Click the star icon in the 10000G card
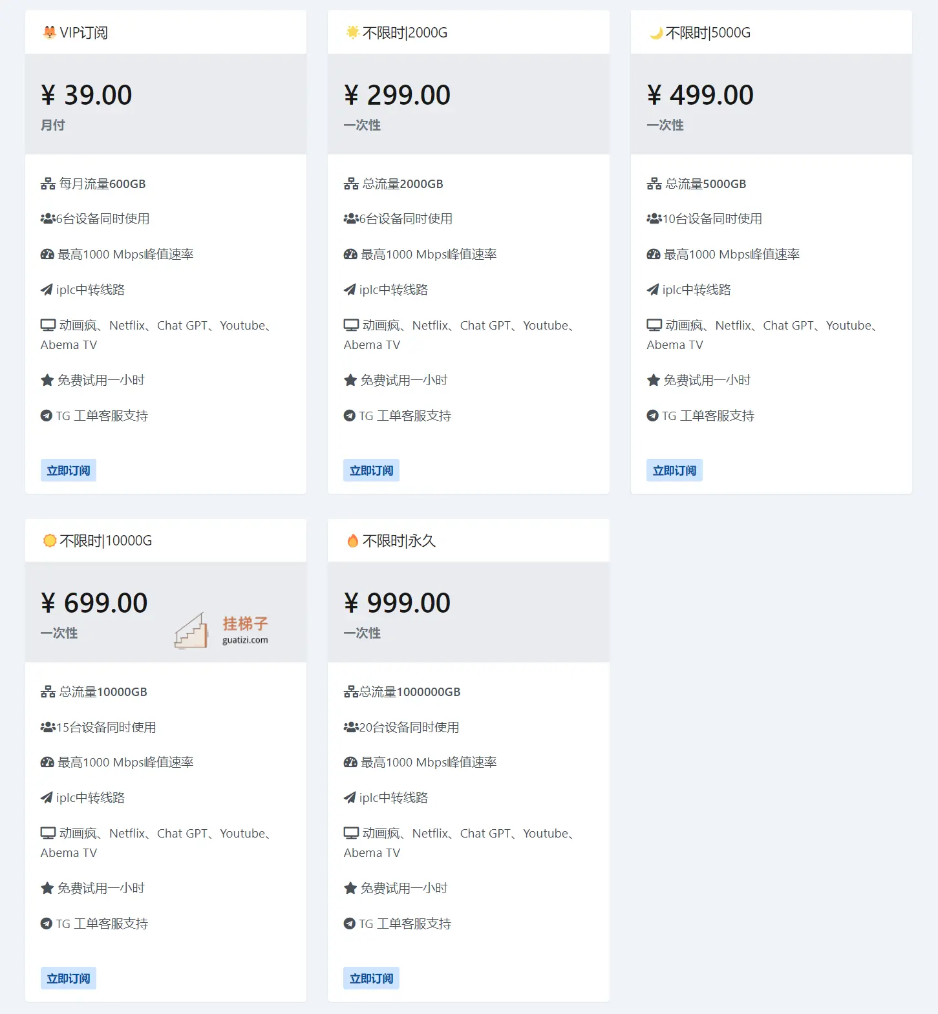 click(47, 888)
